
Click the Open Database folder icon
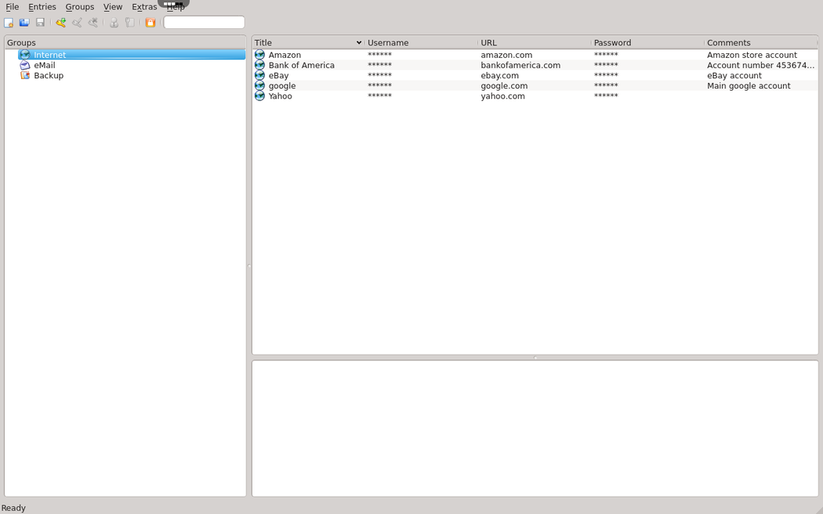pos(24,23)
